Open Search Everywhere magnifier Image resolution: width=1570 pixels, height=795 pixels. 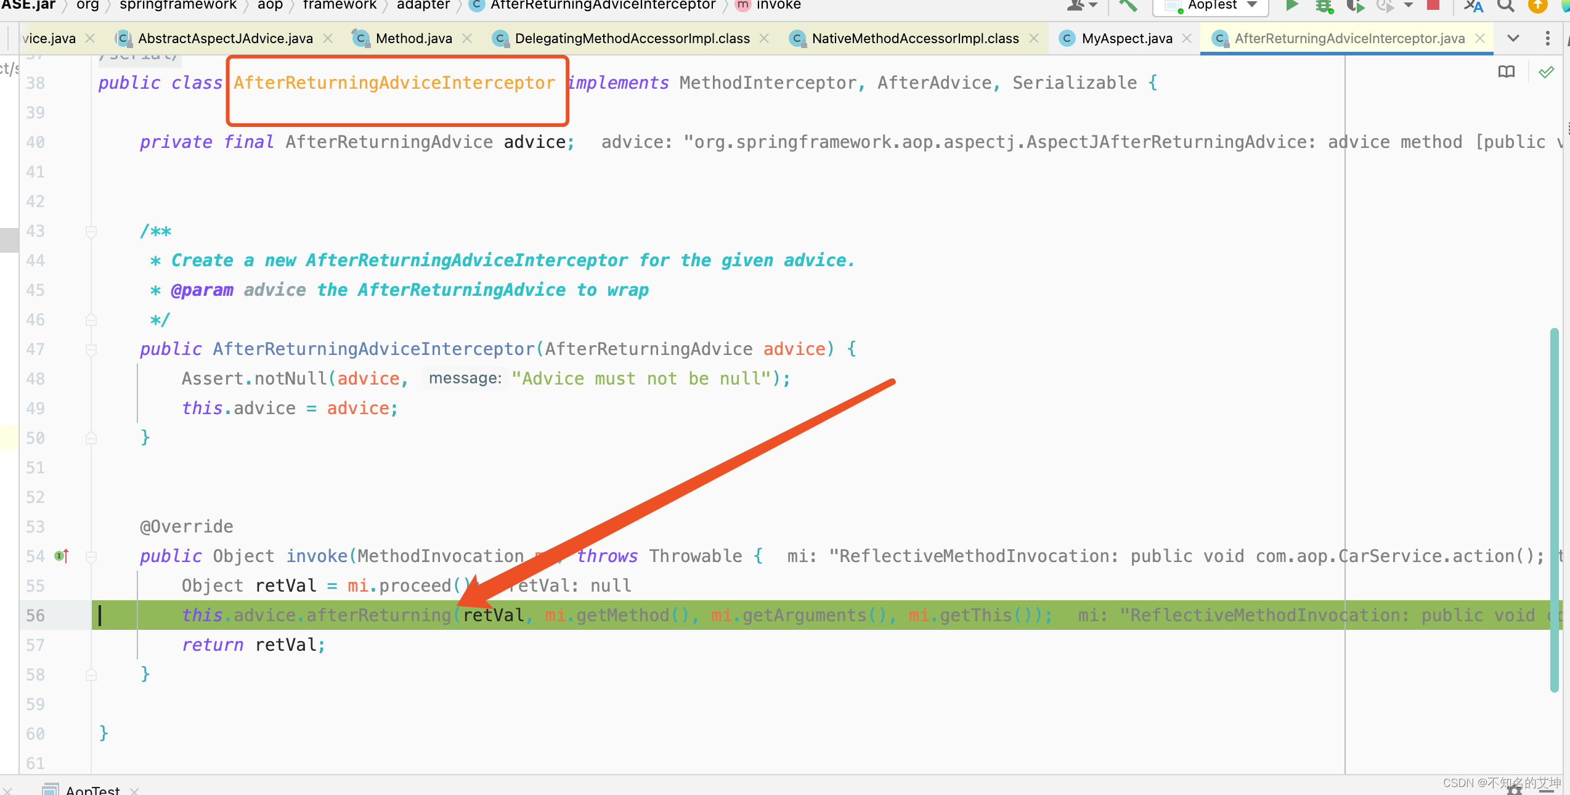(x=1506, y=6)
